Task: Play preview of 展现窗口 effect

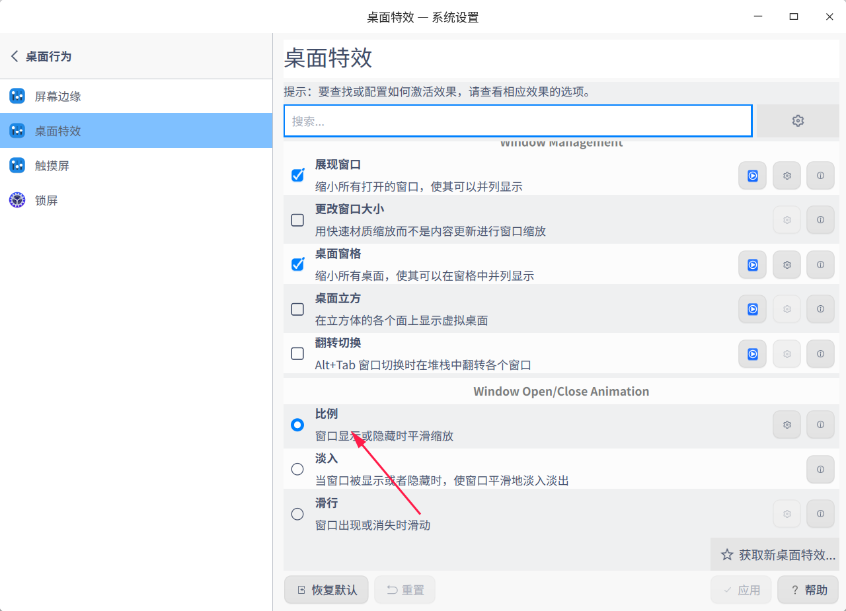Action: click(x=752, y=175)
